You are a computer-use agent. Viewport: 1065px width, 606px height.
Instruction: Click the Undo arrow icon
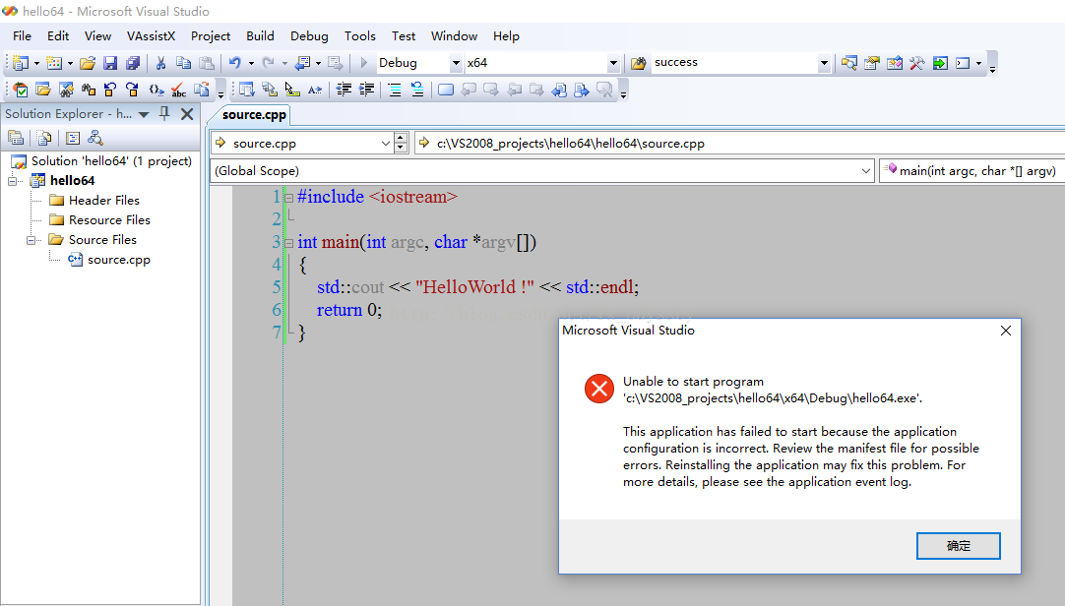[x=235, y=63]
